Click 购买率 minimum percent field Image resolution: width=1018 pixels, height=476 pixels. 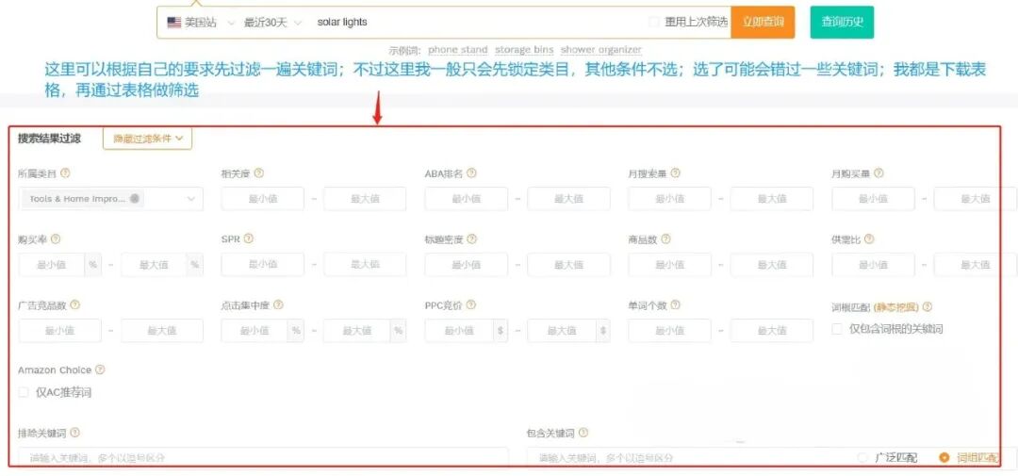52,264
